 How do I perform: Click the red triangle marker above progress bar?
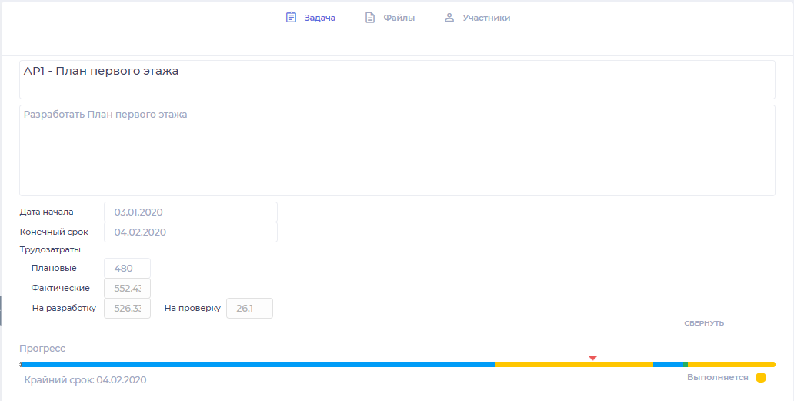point(592,358)
